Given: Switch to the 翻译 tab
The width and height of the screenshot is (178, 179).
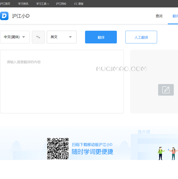Looking at the screenshot, I should tap(175, 16).
